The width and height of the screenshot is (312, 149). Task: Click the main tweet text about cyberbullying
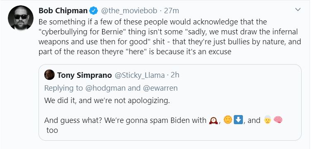click(x=170, y=37)
